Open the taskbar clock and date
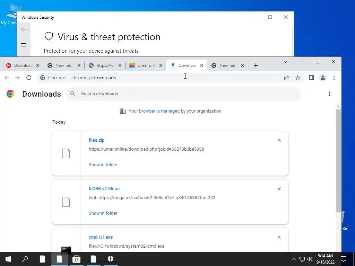 (325, 259)
